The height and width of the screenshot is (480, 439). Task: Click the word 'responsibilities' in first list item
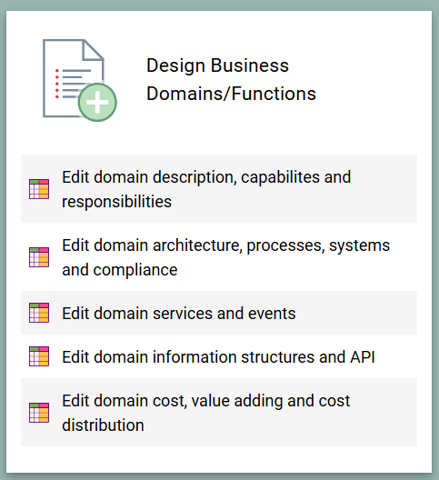click(116, 202)
